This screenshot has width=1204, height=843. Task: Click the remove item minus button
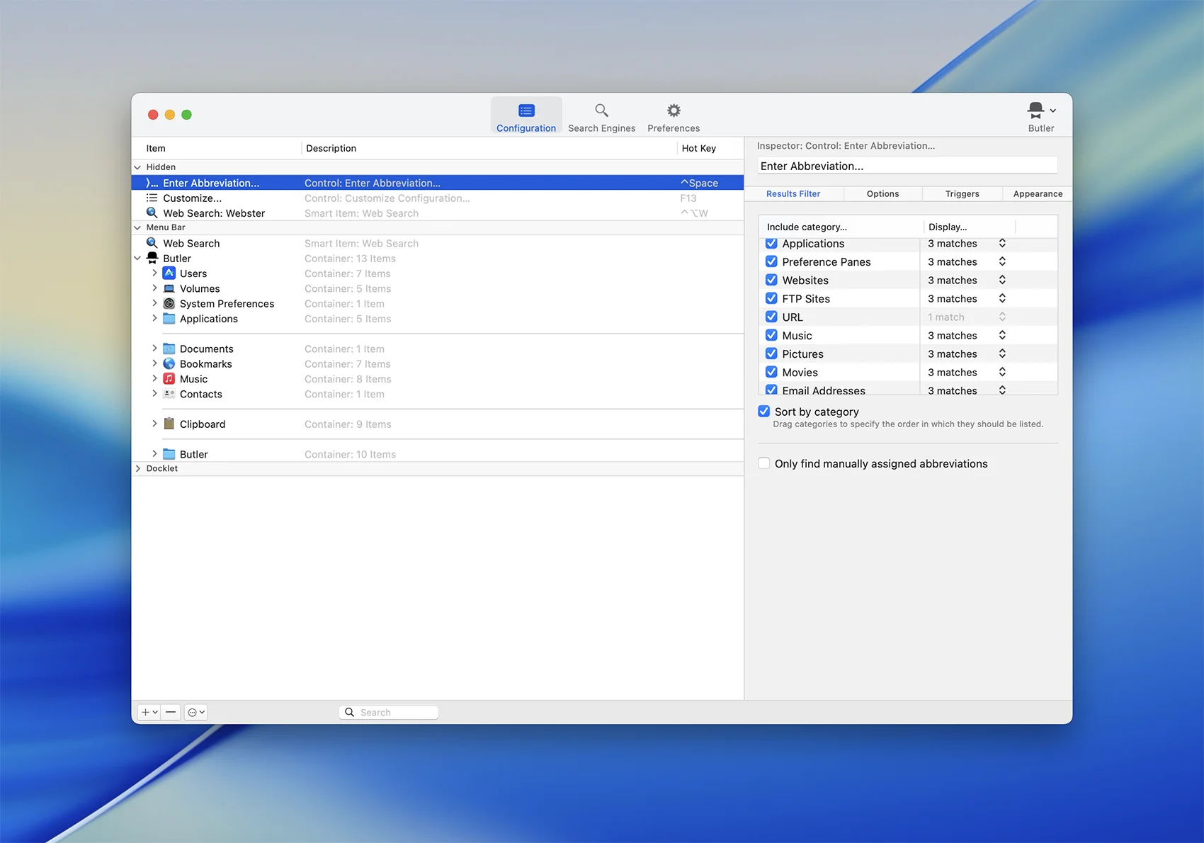171,712
